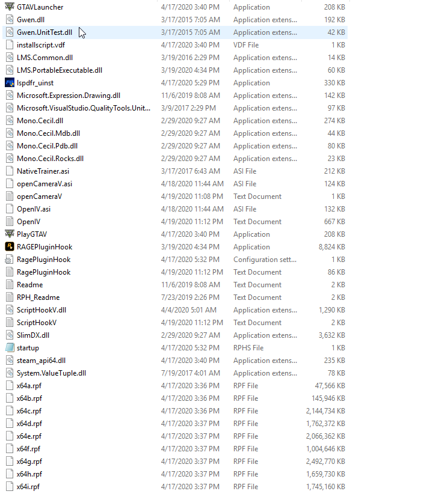Select the Gwen.dll file name

(31, 19)
